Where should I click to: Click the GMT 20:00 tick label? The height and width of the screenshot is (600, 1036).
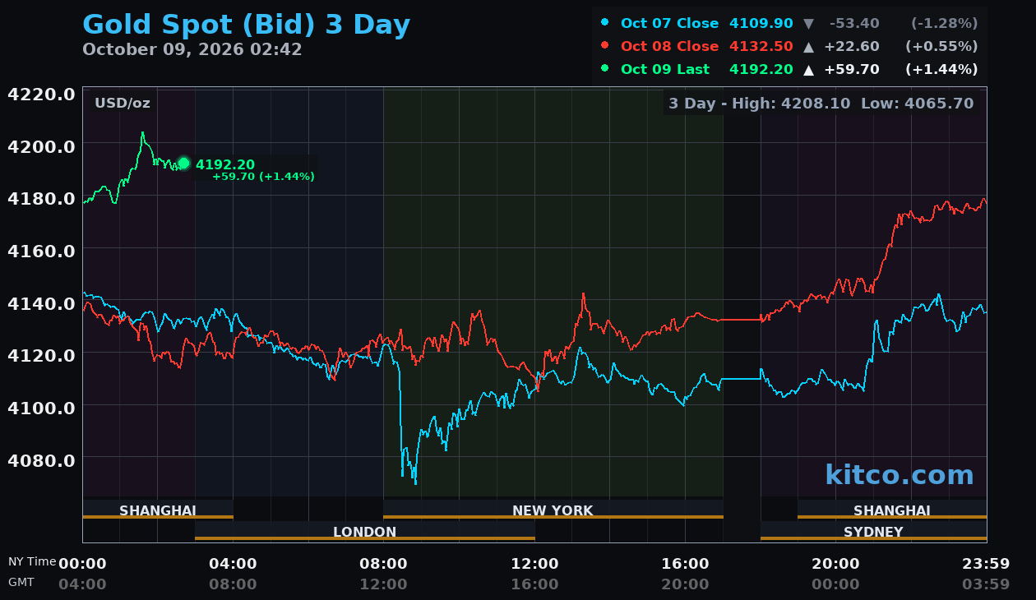coord(685,584)
